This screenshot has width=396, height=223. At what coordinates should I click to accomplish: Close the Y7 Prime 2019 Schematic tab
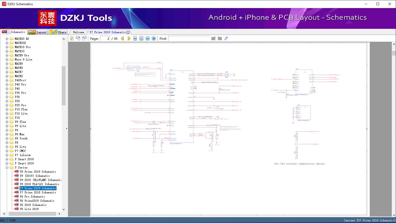[128, 32]
